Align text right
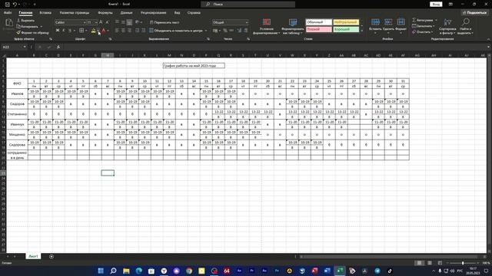This screenshot has height=276, width=492. click(129, 31)
